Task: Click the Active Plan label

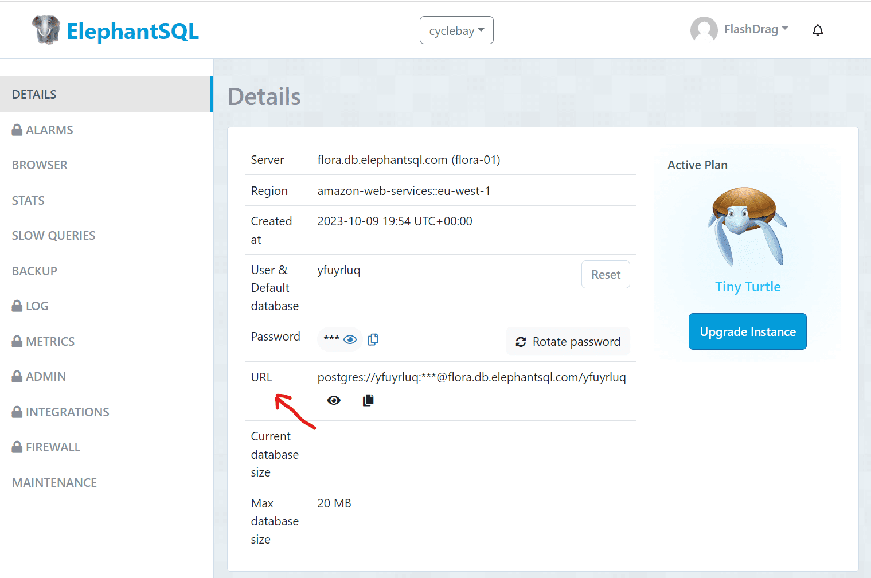Action: [697, 165]
